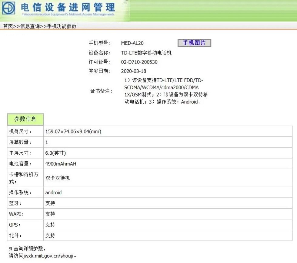Click the 蓝牙 support value row
The height and width of the screenshot is (263, 297).
(x=168, y=203)
